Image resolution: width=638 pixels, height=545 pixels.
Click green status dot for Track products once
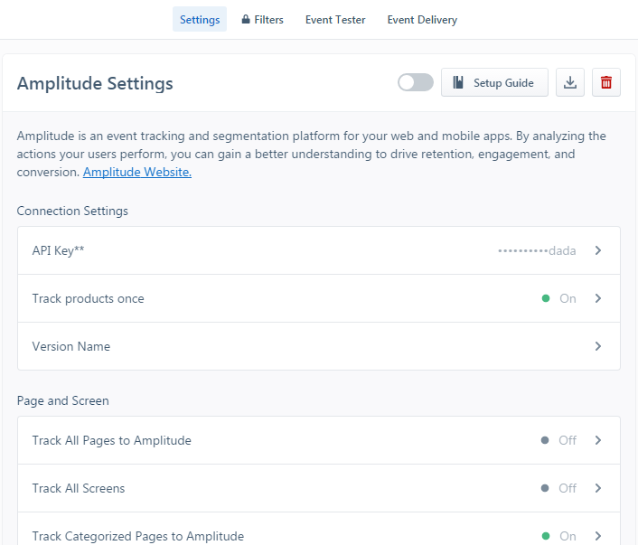546,298
